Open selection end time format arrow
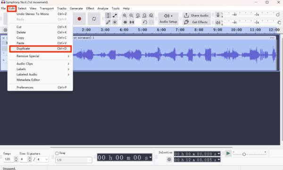This screenshot has width=283, height=170. pos(219,160)
